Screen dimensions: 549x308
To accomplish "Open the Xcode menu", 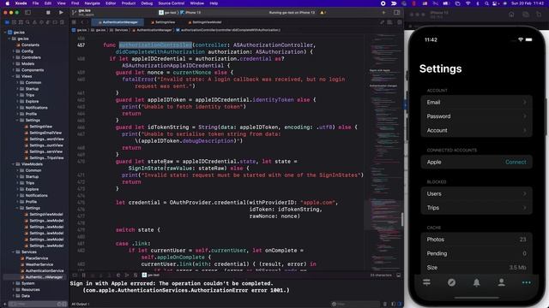I will (21, 3).
